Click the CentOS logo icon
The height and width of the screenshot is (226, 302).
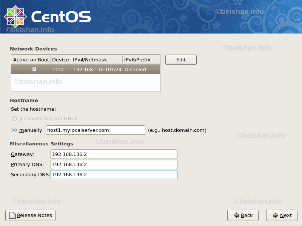(15, 16)
